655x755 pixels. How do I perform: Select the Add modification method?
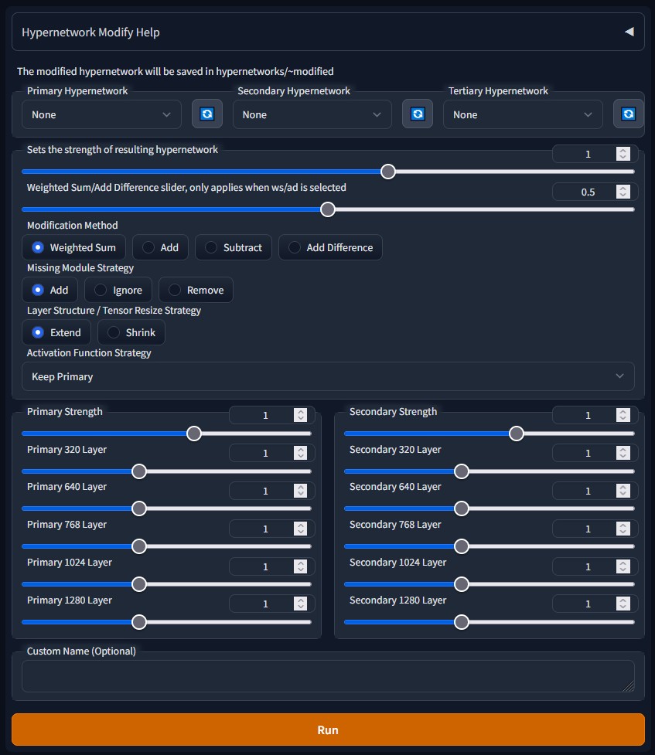pyautogui.click(x=160, y=247)
